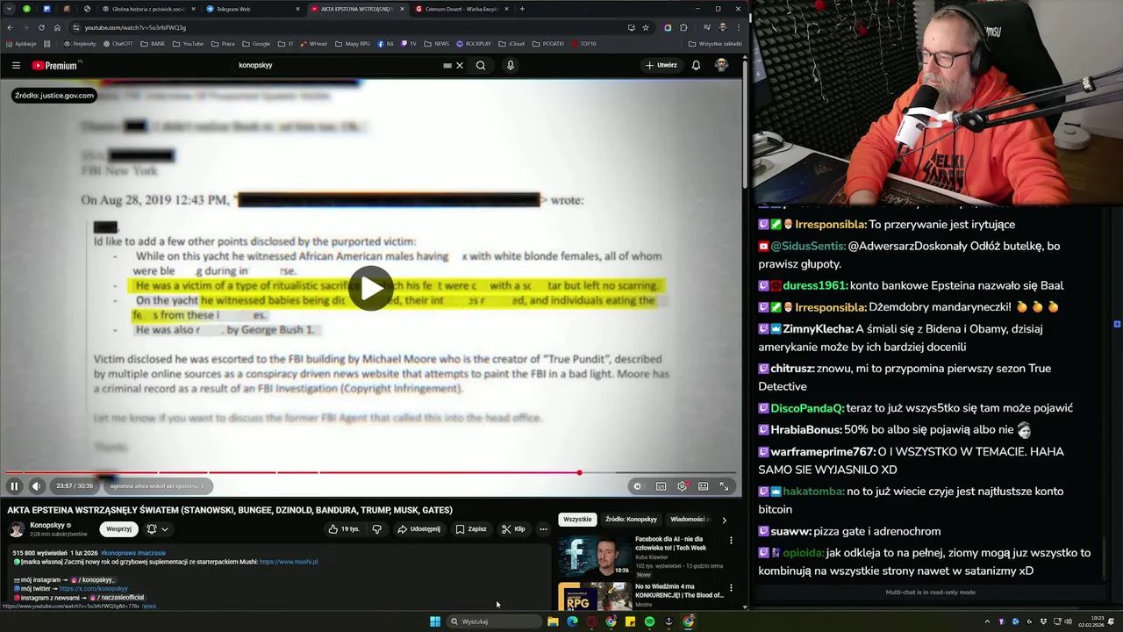The width and height of the screenshot is (1123, 632).
Task: Like the video (19 tys.)
Action: coord(344,529)
